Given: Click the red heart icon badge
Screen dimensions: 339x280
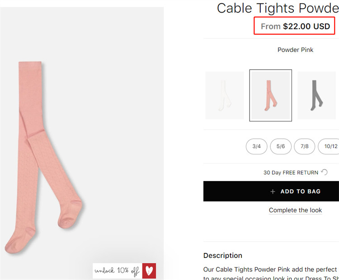Looking at the screenshot, I should point(149,270).
